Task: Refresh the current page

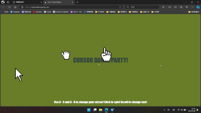Action: (x=9, y=7)
